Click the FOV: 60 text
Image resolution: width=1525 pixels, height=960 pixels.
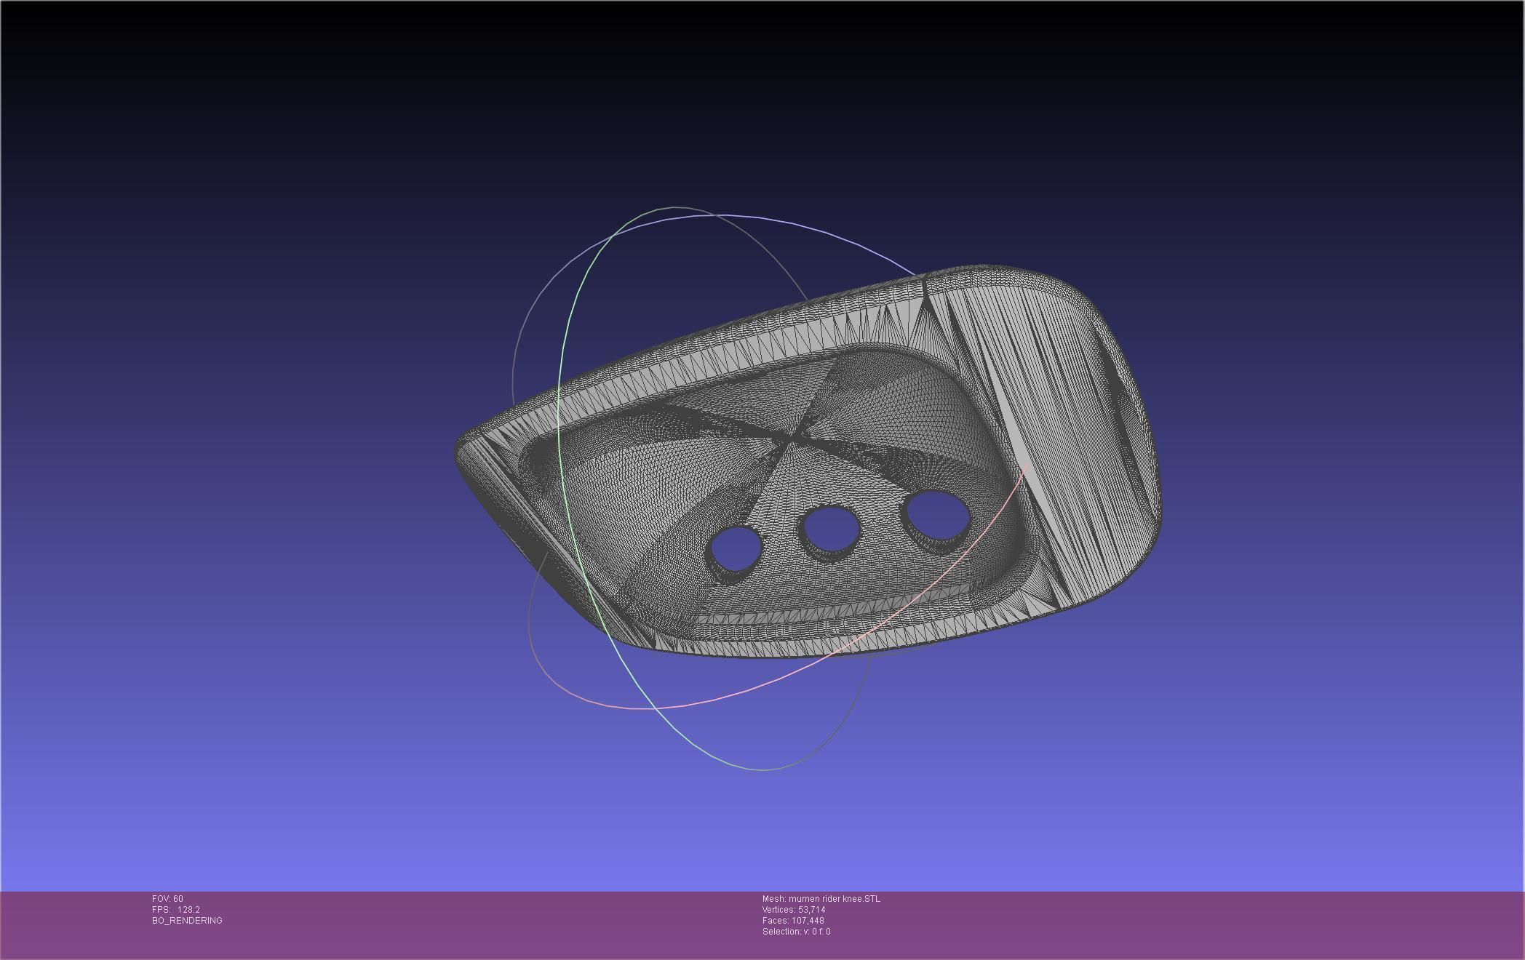point(167,899)
